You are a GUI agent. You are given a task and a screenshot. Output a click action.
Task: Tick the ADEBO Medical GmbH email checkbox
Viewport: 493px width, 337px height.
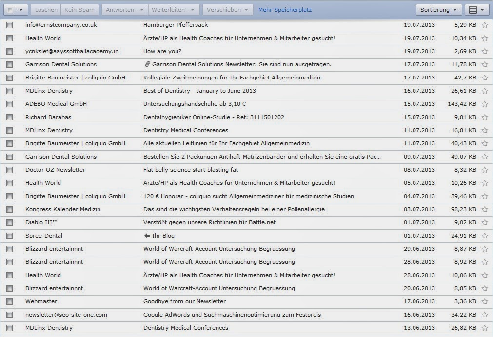[x=9, y=104]
